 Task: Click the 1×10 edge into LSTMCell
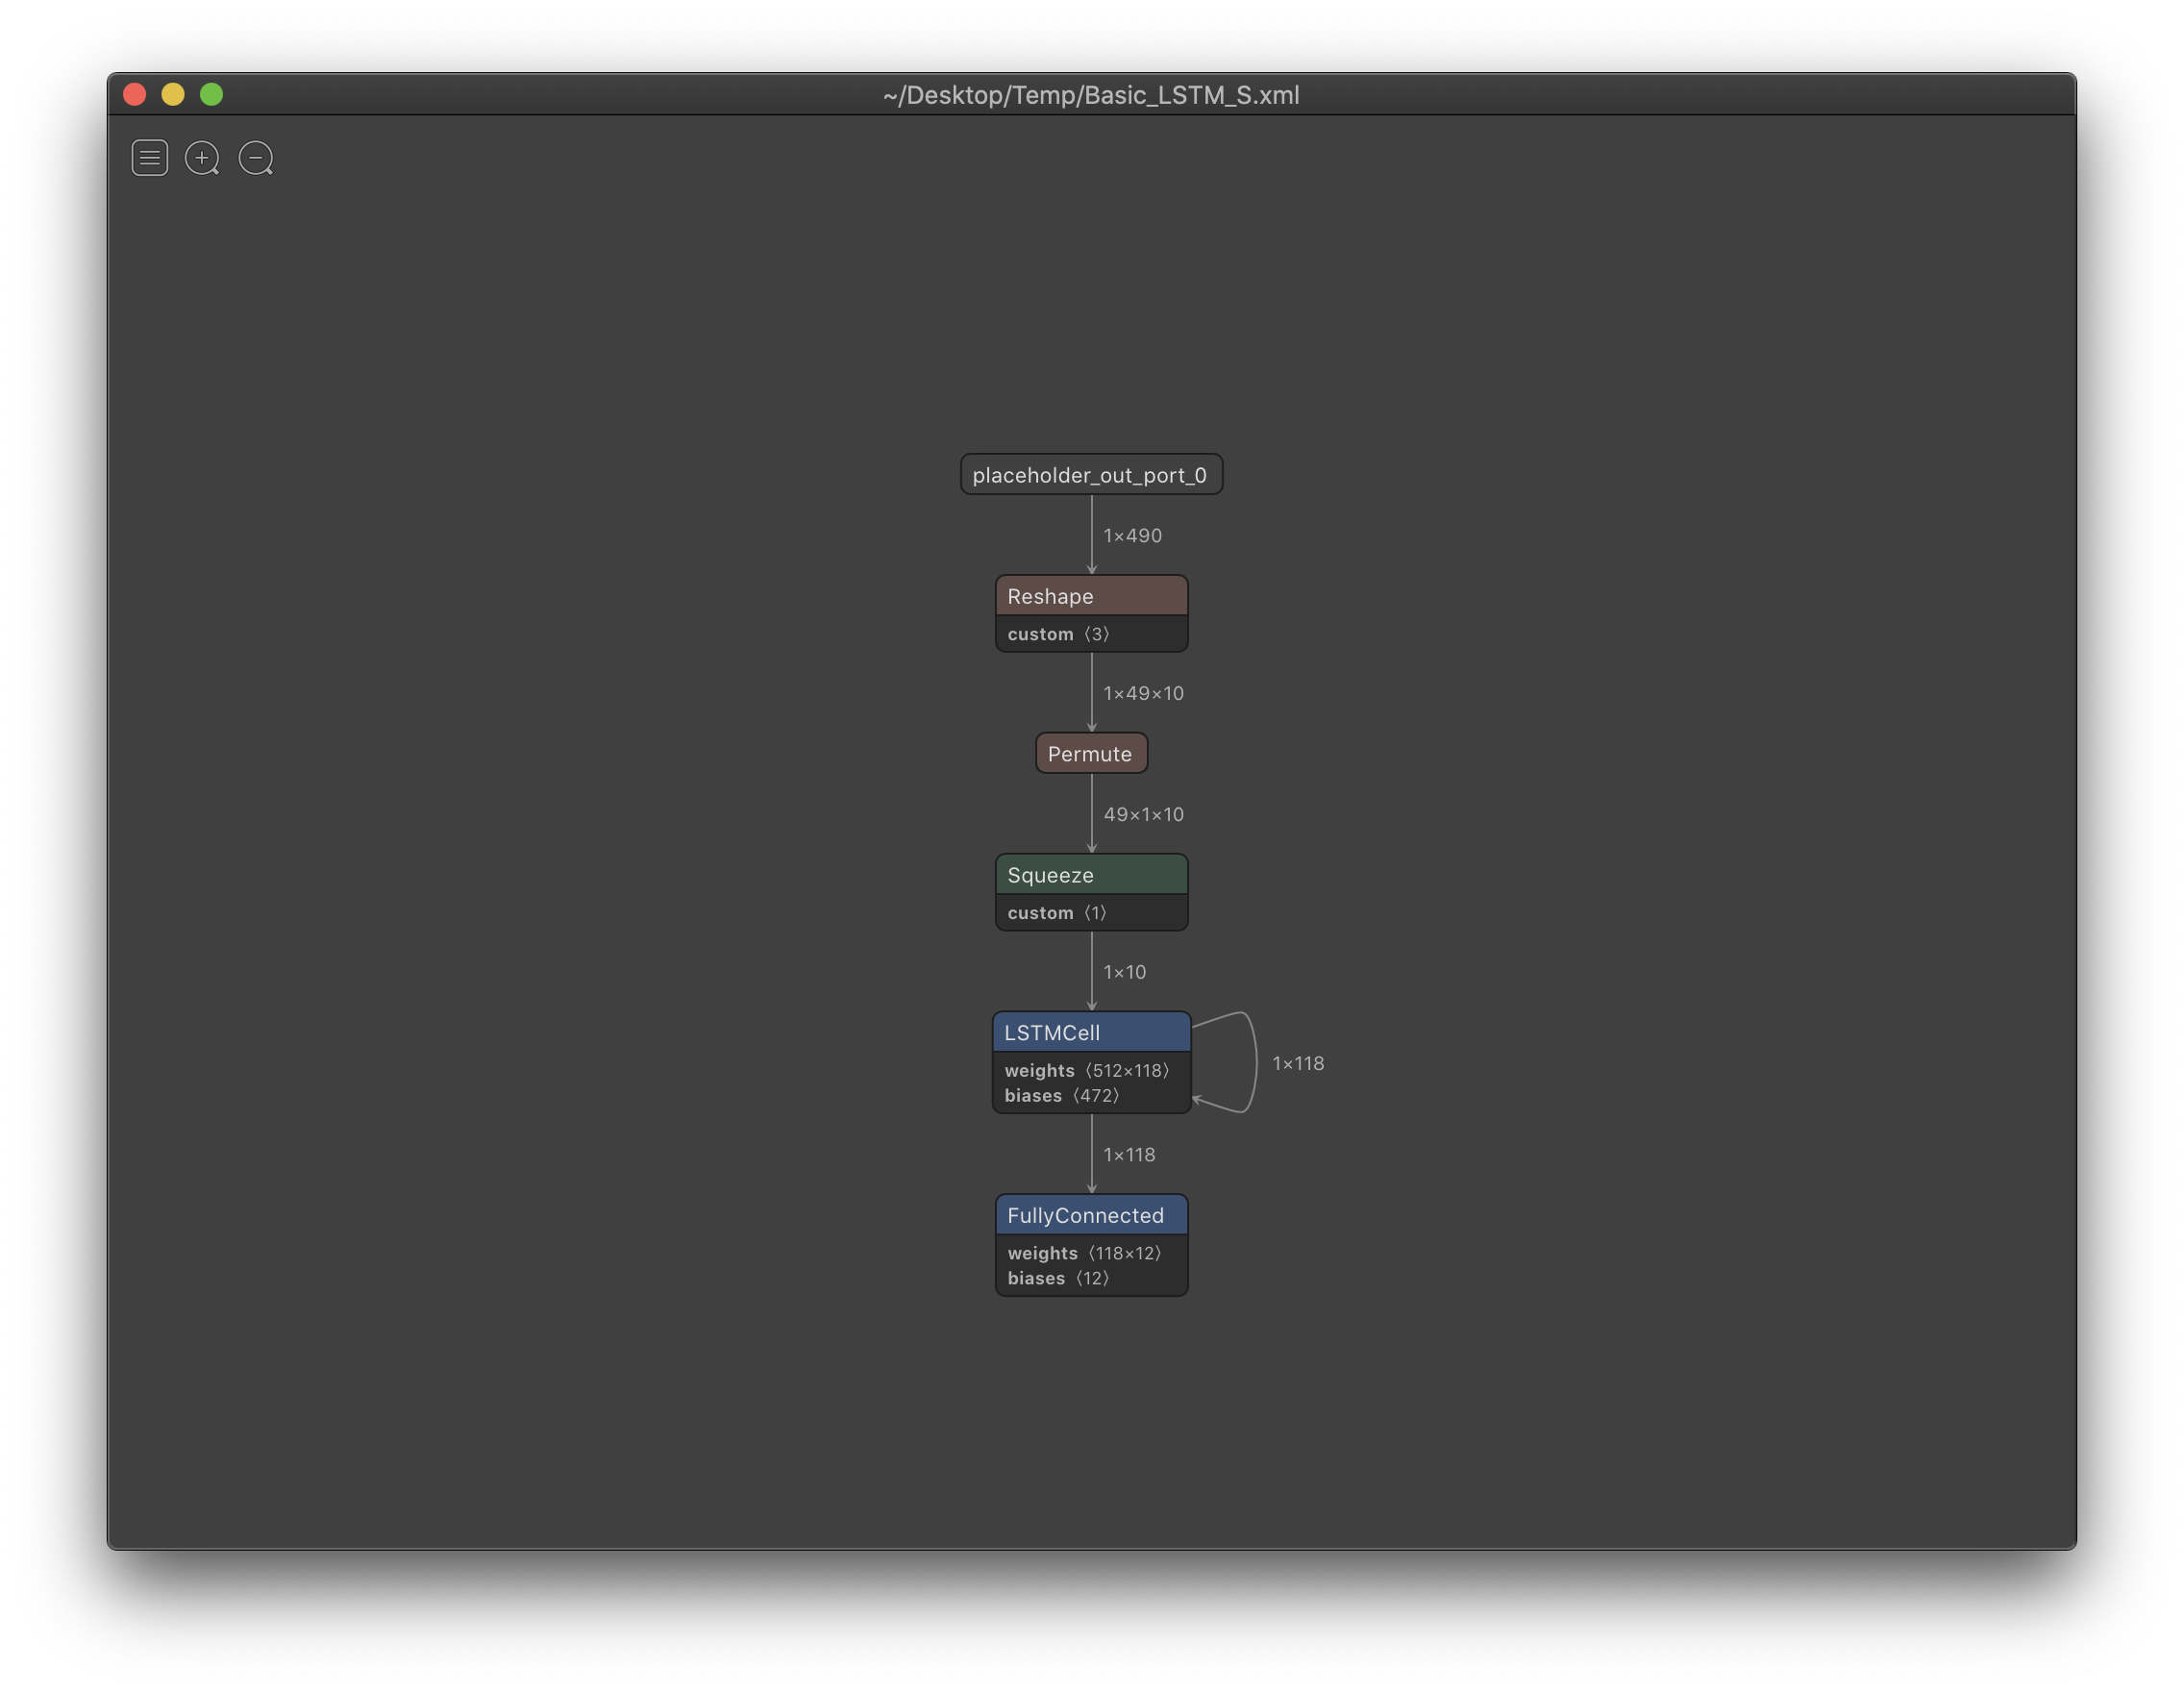[1125, 971]
